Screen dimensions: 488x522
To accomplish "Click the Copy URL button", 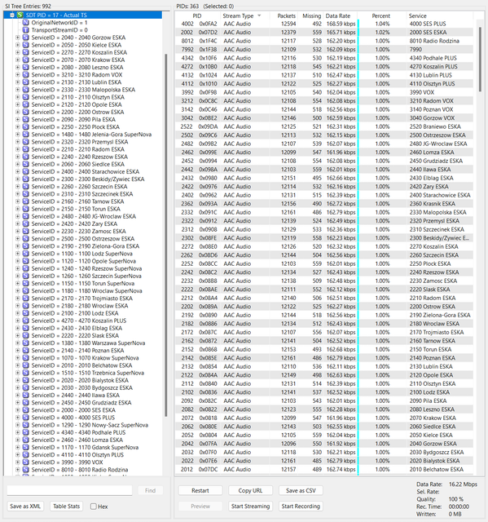I will [250, 490].
